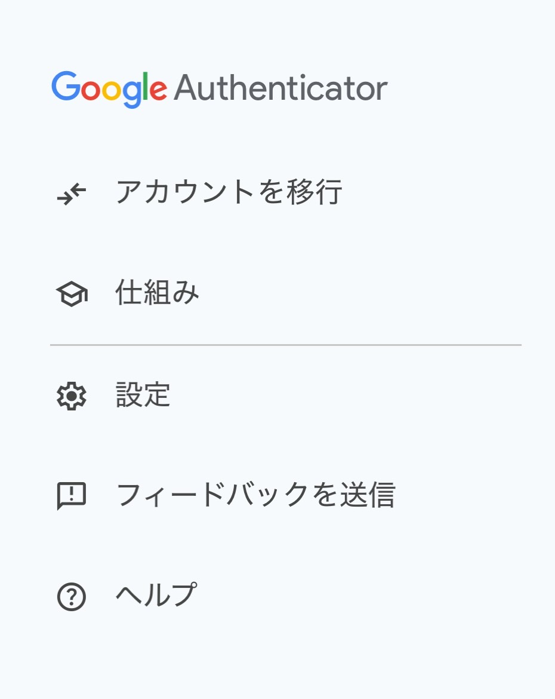555x699 pixels.
Task: Choose フィードバックを送信 in the drawer
Action: pos(255,496)
